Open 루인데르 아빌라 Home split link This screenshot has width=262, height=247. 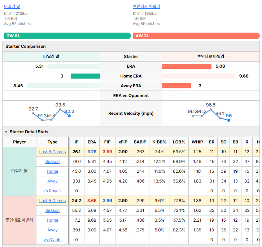pos(52,220)
